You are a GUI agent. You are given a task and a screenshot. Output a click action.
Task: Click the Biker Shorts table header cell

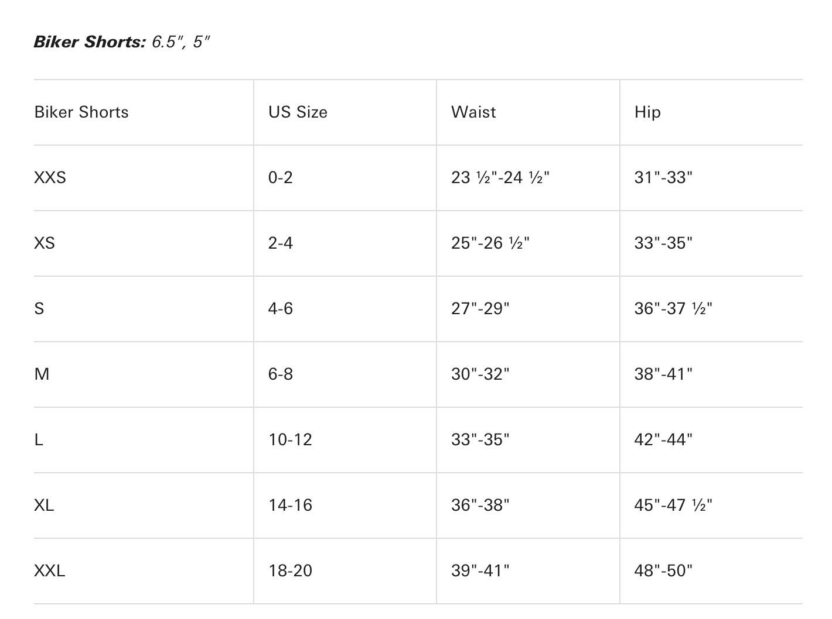(81, 112)
